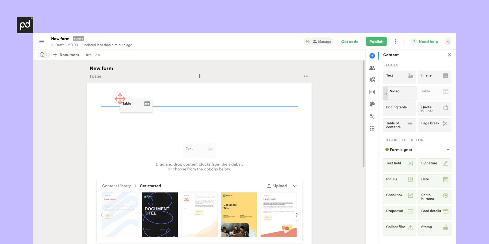
Task: Choose the coral bottom Large Header template
Action: (x=279, y=215)
